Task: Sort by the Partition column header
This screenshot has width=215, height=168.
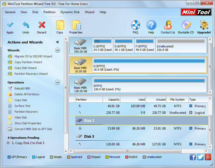Action: tap(89, 100)
